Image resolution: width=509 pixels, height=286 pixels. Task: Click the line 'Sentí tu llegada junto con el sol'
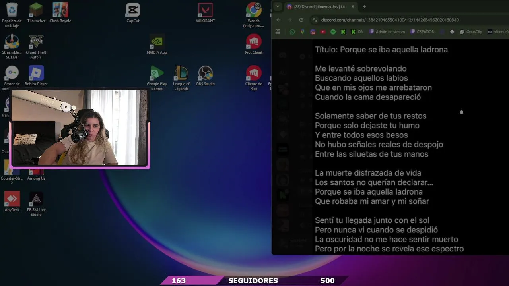click(372, 220)
